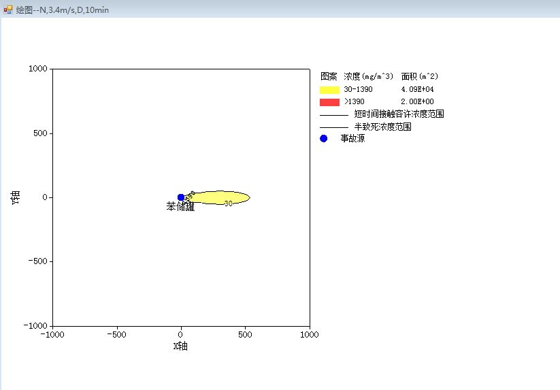Image resolution: width=560 pixels, height=390 pixels.
Task: Click the window title 绘图--N,3.4m/s,D,10min
Action: point(62,10)
